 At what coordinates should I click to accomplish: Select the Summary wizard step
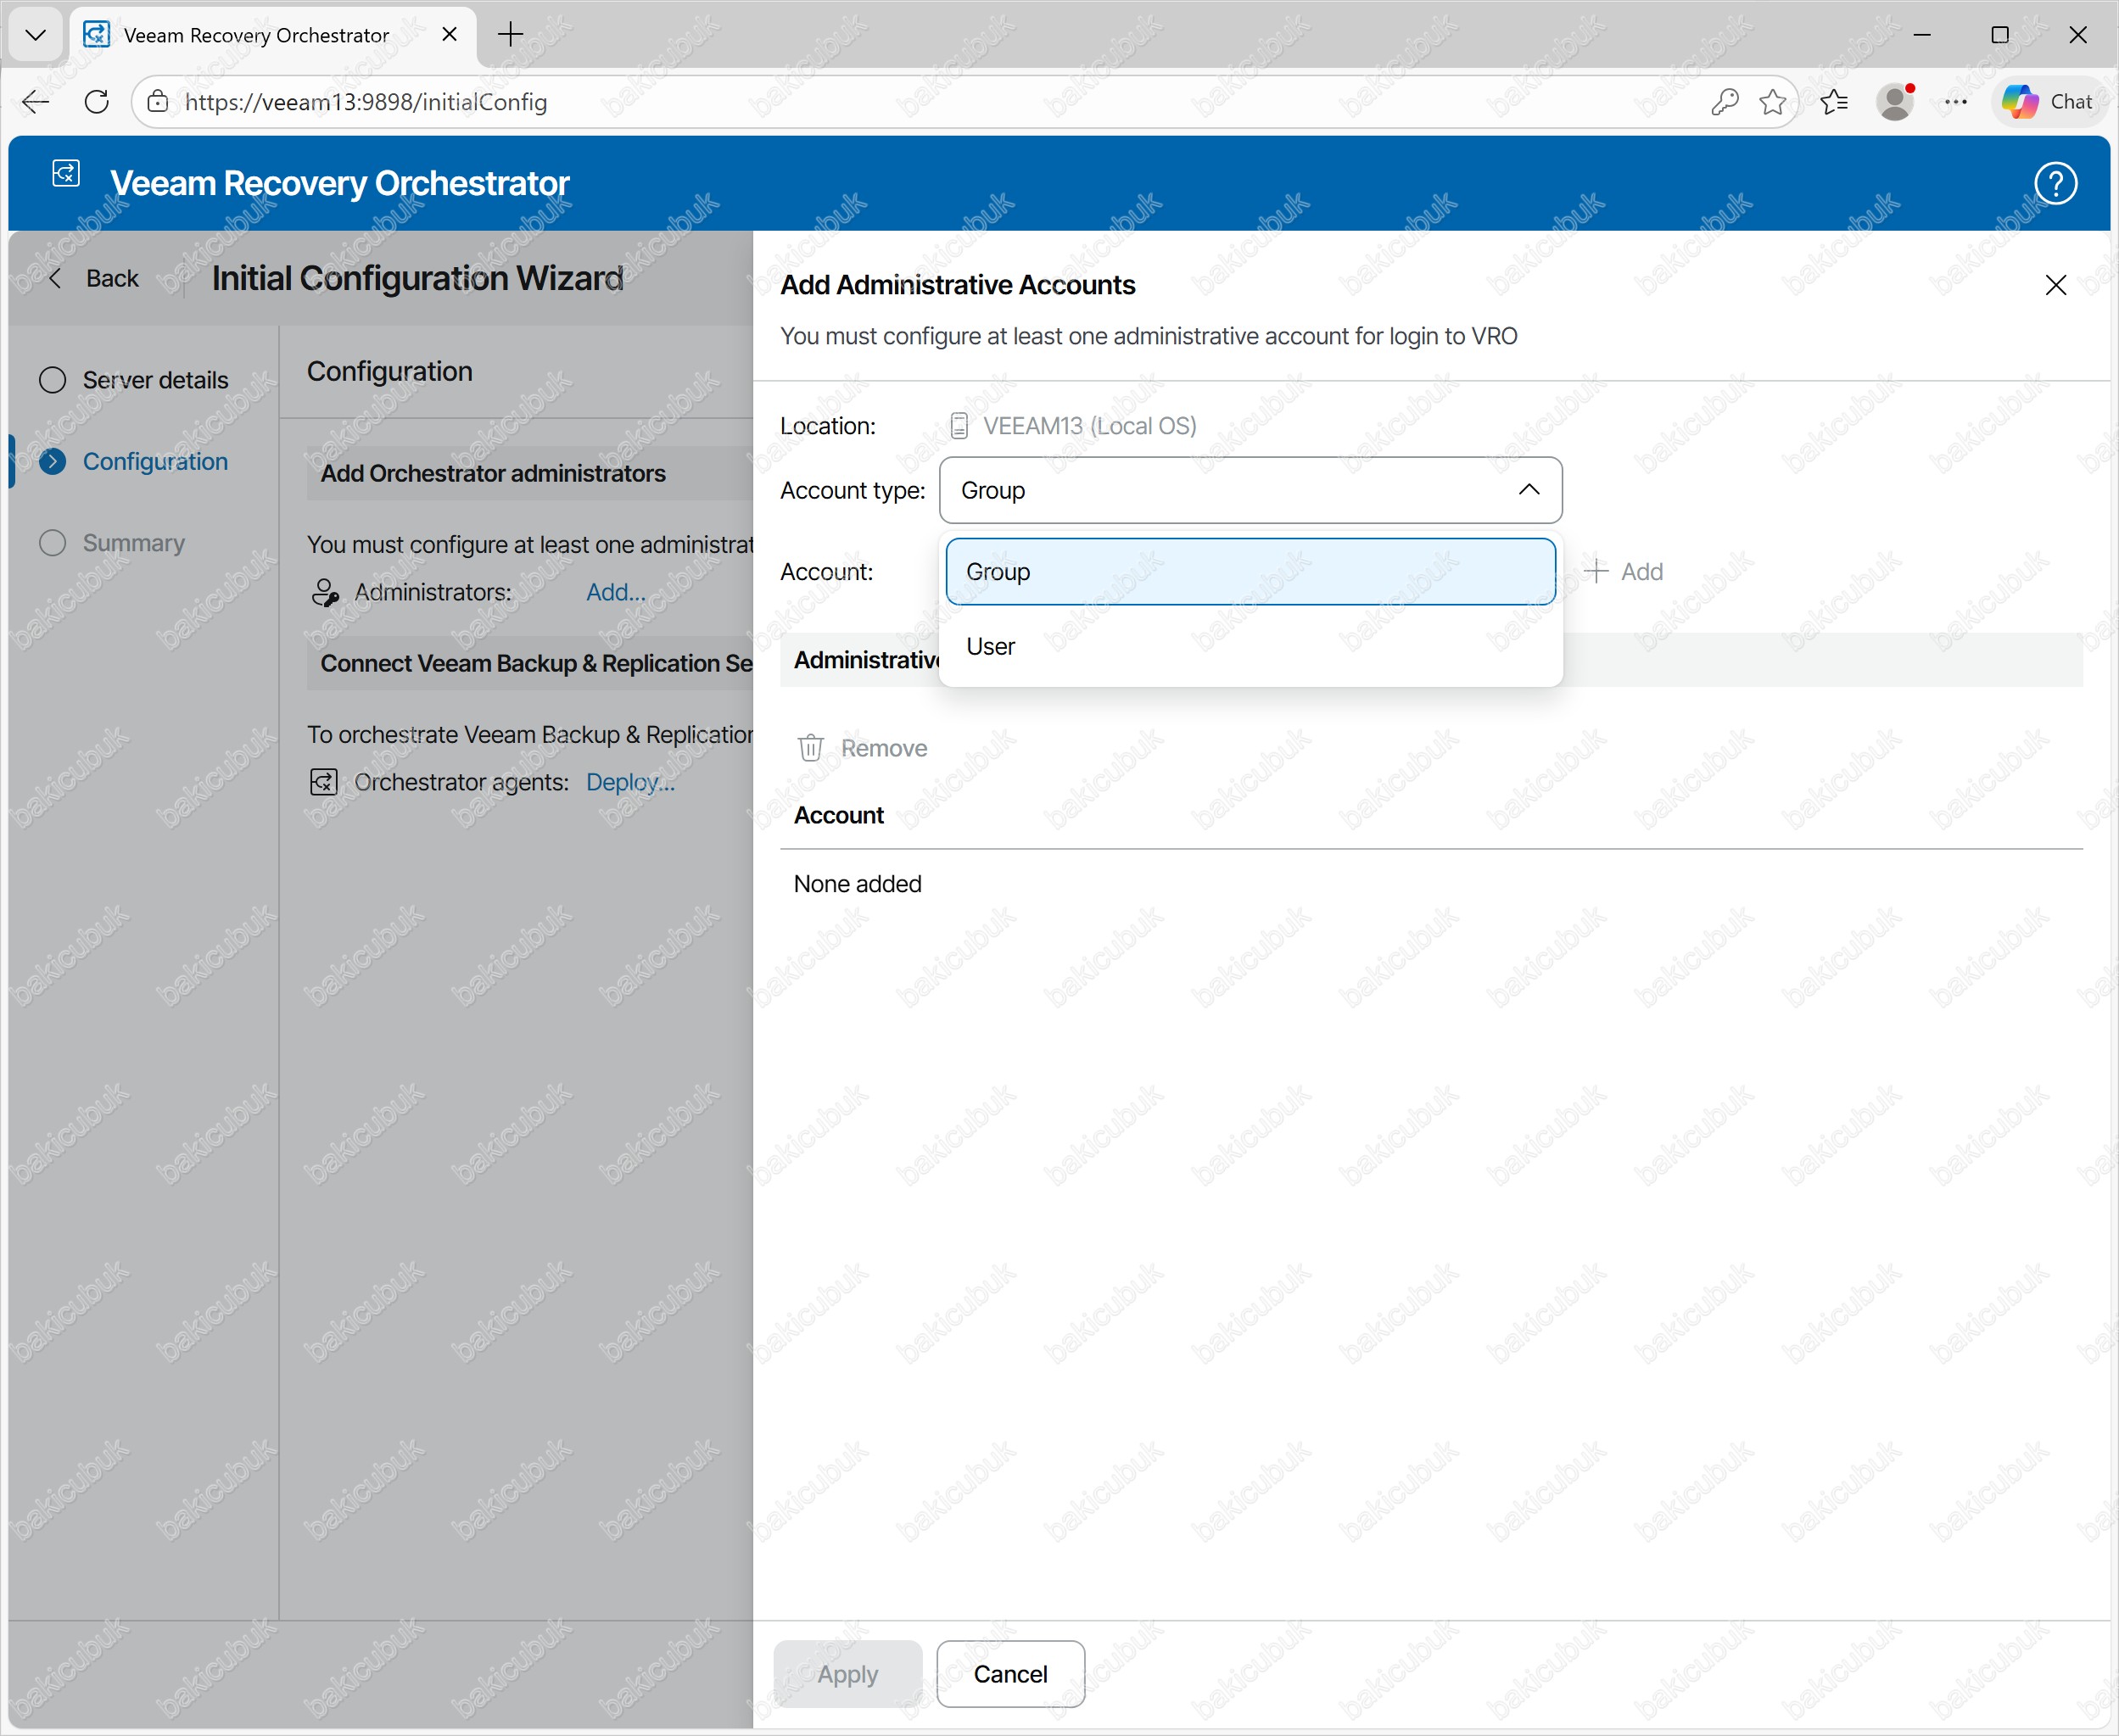(x=133, y=543)
